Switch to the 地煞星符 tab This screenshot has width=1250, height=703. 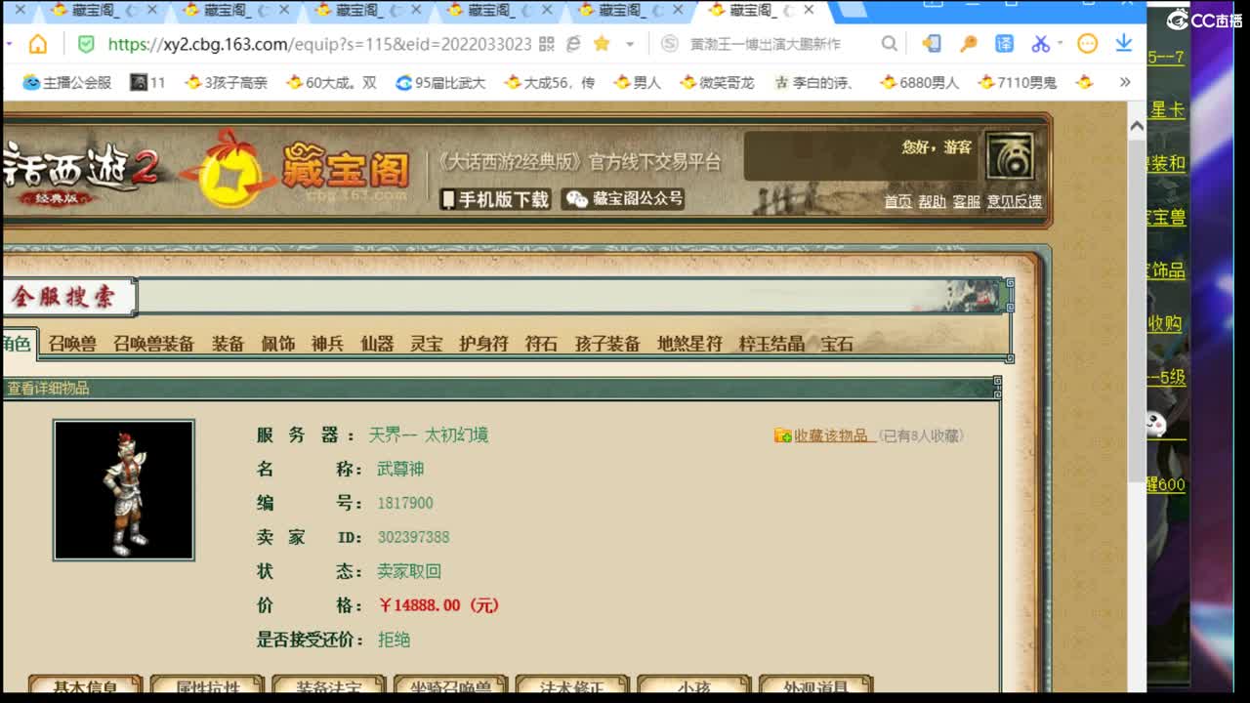tap(689, 344)
